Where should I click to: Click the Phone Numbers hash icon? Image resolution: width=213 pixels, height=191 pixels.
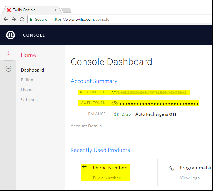(x=84, y=168)
